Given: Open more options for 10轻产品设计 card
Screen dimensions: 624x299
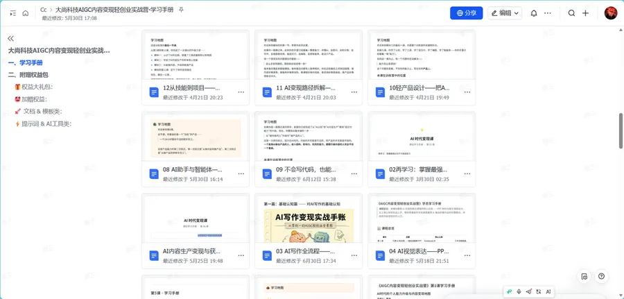Looking at the screenshot, I should (x=467, y=92).
